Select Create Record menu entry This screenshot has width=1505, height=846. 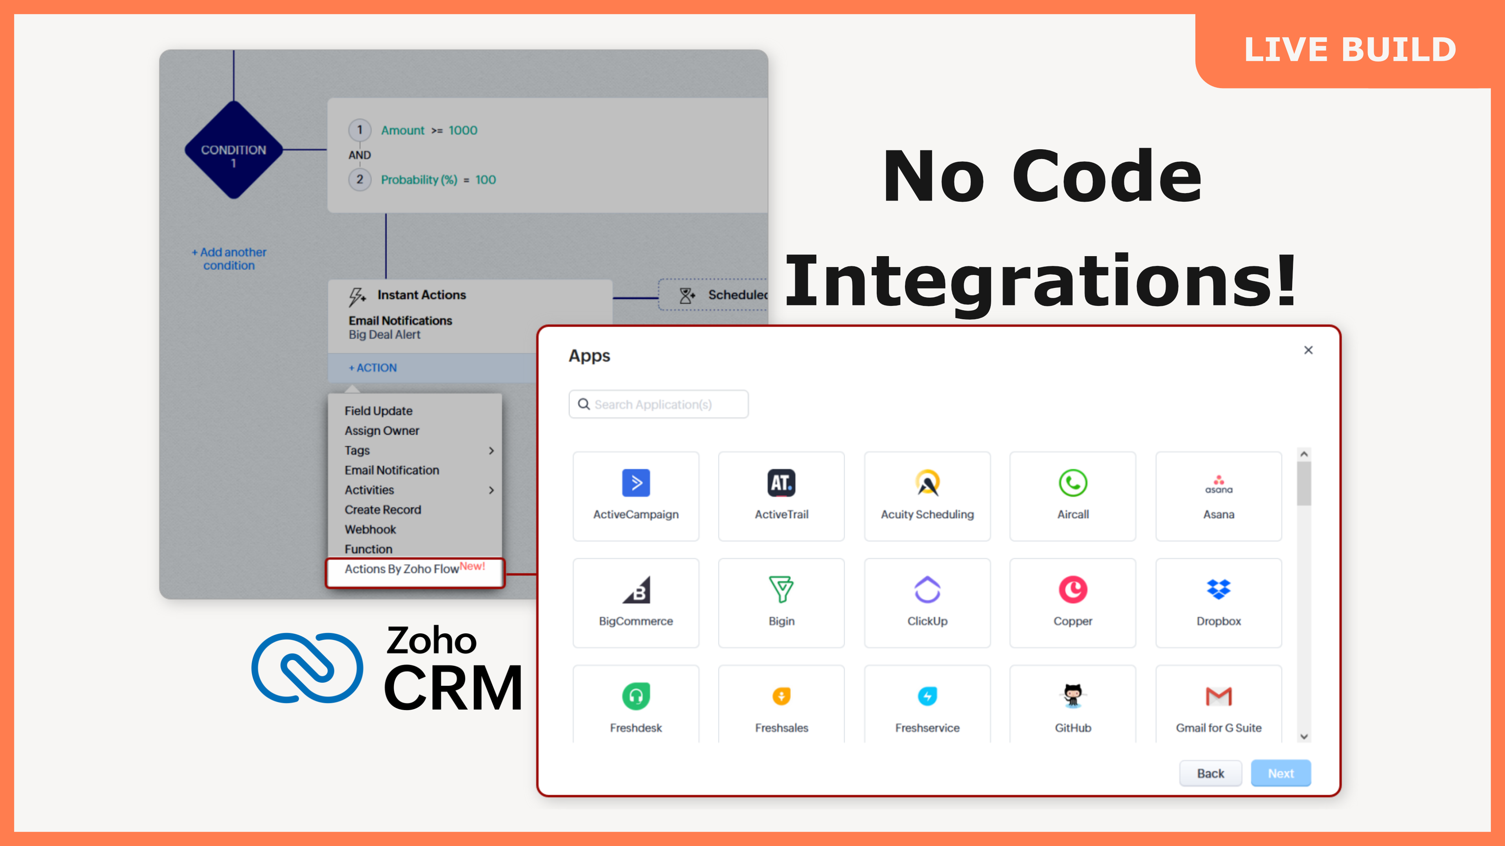(383, 509)
